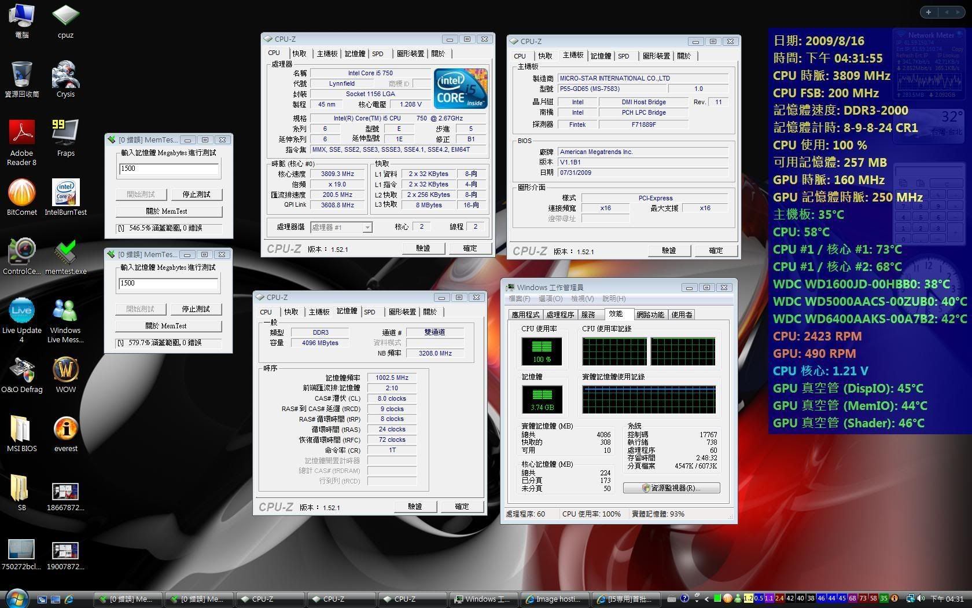Open the Live Update 4 icon
Image resolution: width=972 pixels, height=608 pixels.
(22, 320)
